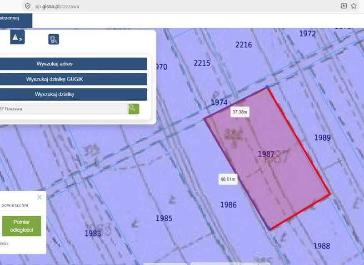Image resolution: width=364 pixels, height=265 pixels.
Task: Click the top blue vertex of polygon
Action: pos(267,87)
